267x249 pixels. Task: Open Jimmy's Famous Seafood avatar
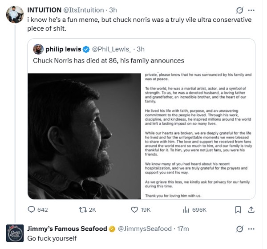(x=14, y=233)
